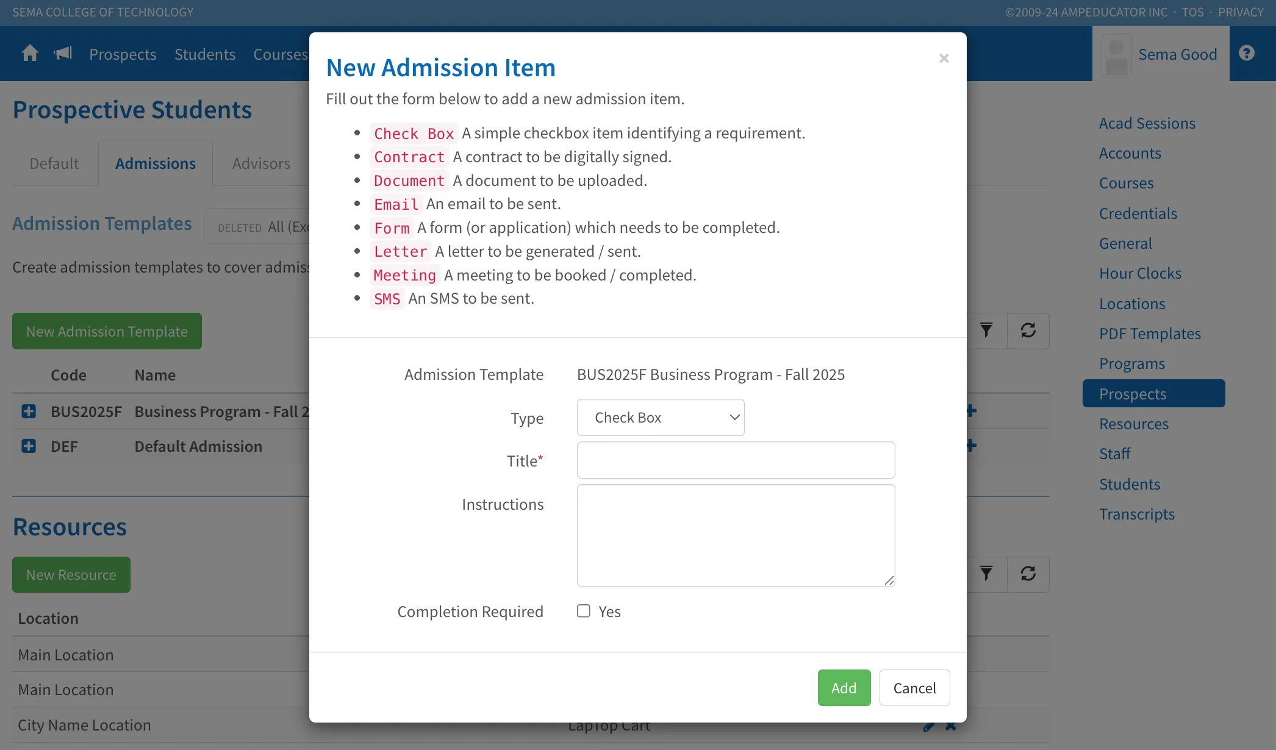Switch to the Default tab
This screenshot has height=750, width=1276.
54,163
